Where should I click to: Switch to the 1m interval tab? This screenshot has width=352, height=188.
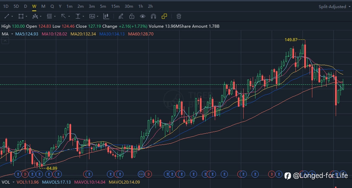(x=69, y=6)
